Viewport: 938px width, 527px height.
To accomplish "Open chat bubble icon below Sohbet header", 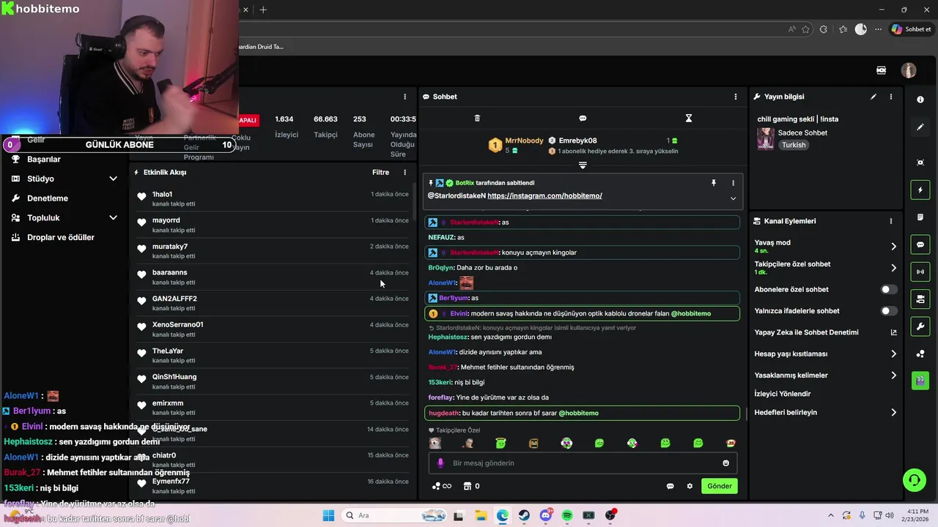I will tap(583, 118).
